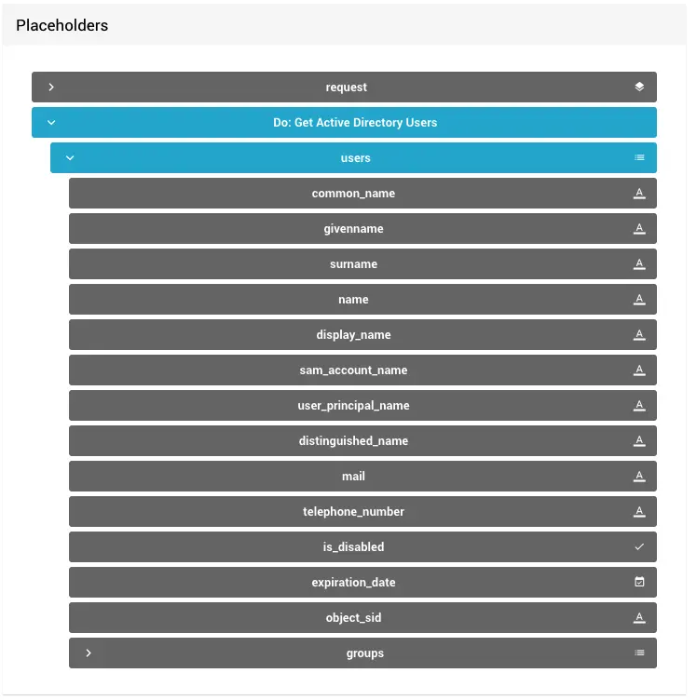Click the text type icon beside common_name
Screen dimensions: 697x700
(639, 194)
